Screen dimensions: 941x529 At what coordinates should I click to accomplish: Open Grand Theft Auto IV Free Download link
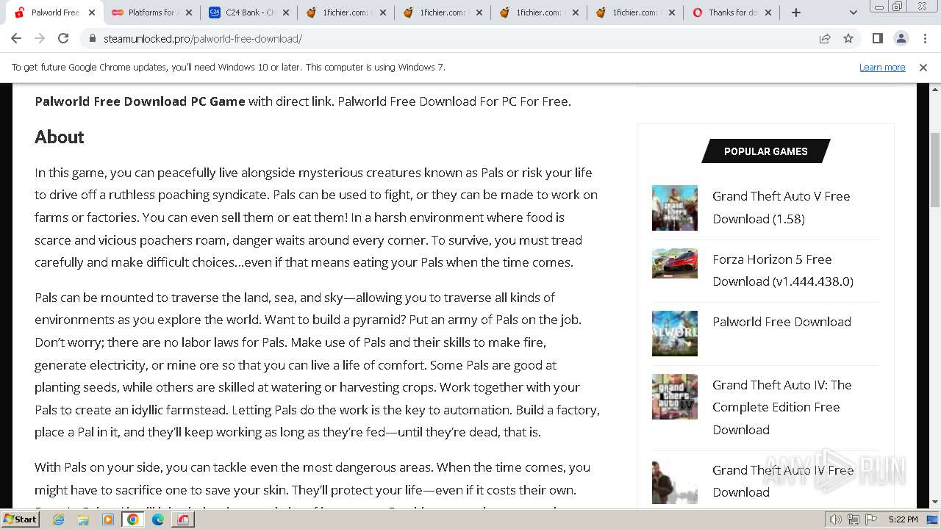tap(783, 481)
